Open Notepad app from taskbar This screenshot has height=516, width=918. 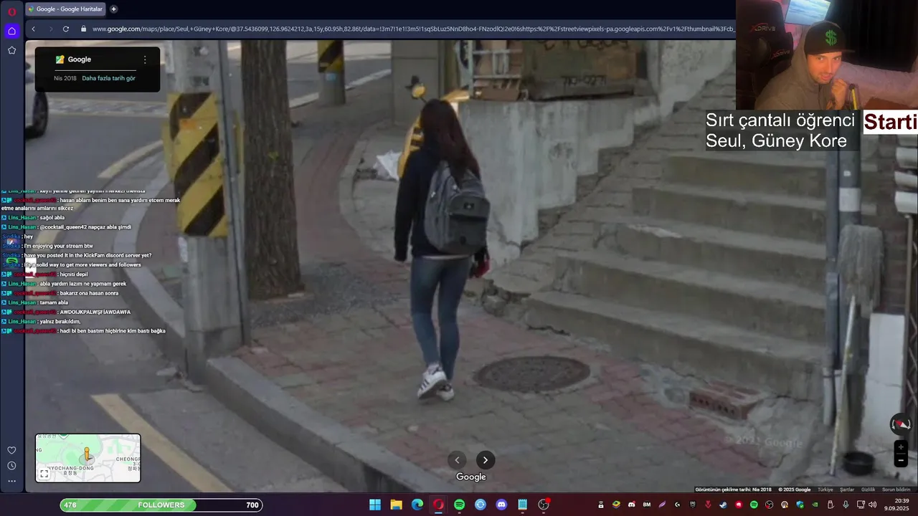point(523,505)
